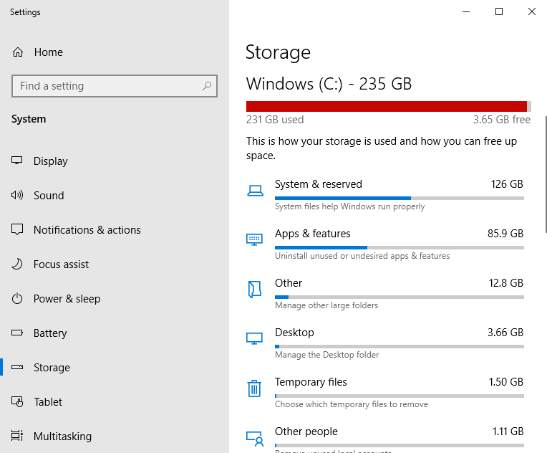This screenshot has height=453, width=547.
Task: Click the Home house icon
Action: click(x=18, y=52)
